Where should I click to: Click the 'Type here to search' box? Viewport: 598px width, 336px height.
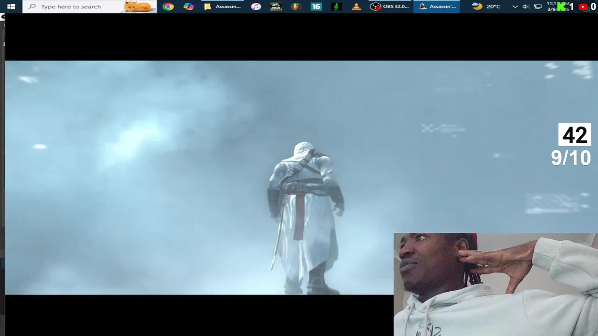tap(90, 7)
